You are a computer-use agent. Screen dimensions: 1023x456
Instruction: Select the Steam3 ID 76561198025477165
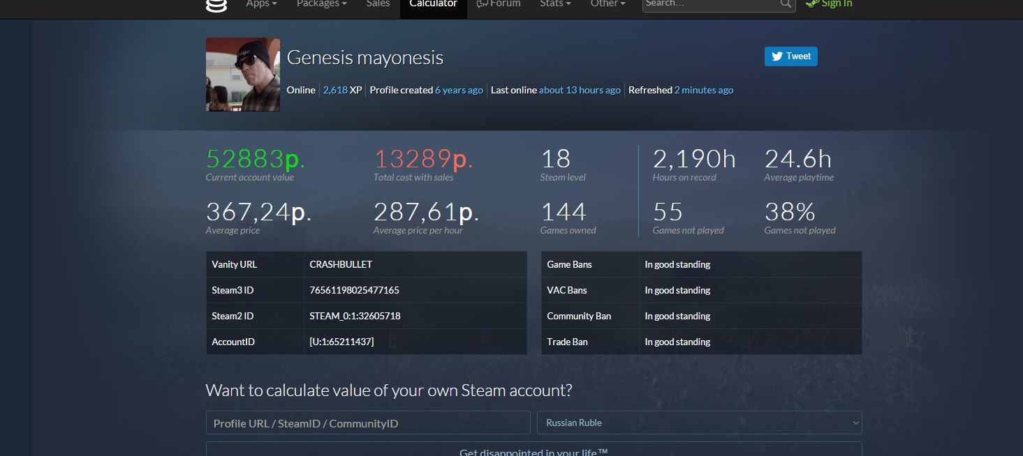click(x=354, y=291)
